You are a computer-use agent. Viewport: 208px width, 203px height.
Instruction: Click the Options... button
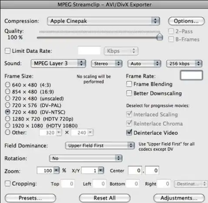[x=186, y=21]
